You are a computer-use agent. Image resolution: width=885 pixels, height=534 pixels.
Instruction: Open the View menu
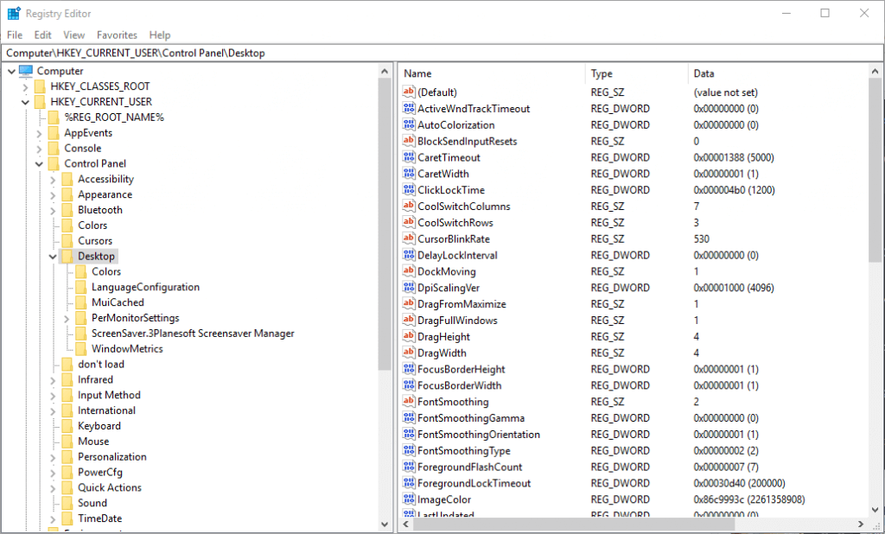[x=73, y=35]
